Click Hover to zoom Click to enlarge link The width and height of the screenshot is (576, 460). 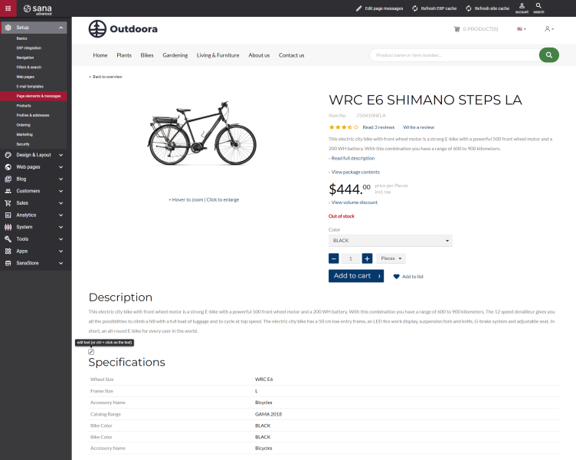point(204,199)
